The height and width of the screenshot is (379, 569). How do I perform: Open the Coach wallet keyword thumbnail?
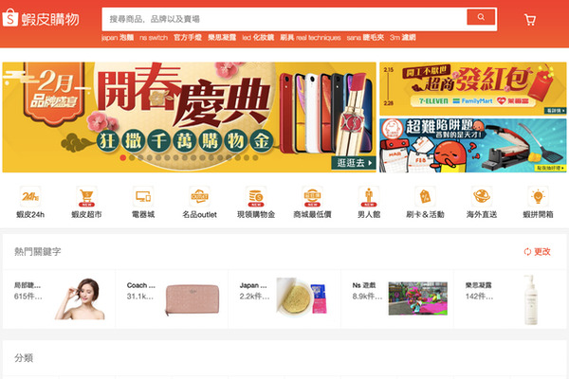193,299
